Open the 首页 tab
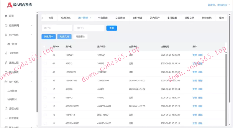The width and height of the screenshot is (233, 128). click(51, 18)
